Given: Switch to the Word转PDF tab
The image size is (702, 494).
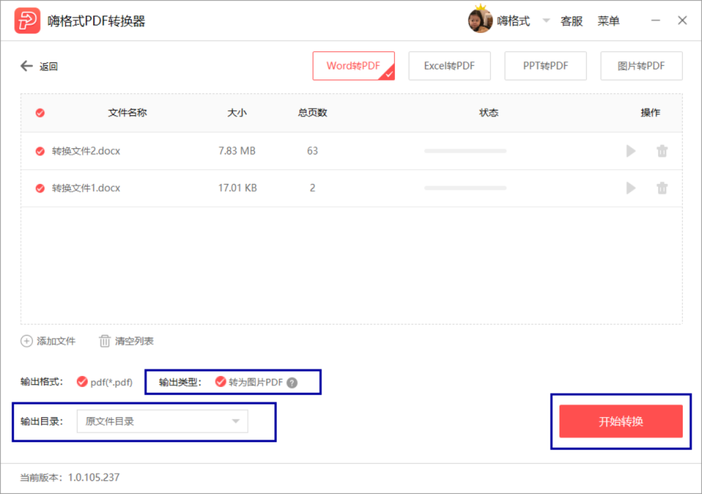Looking at the screenshot, I should click(x=353, y=66).
